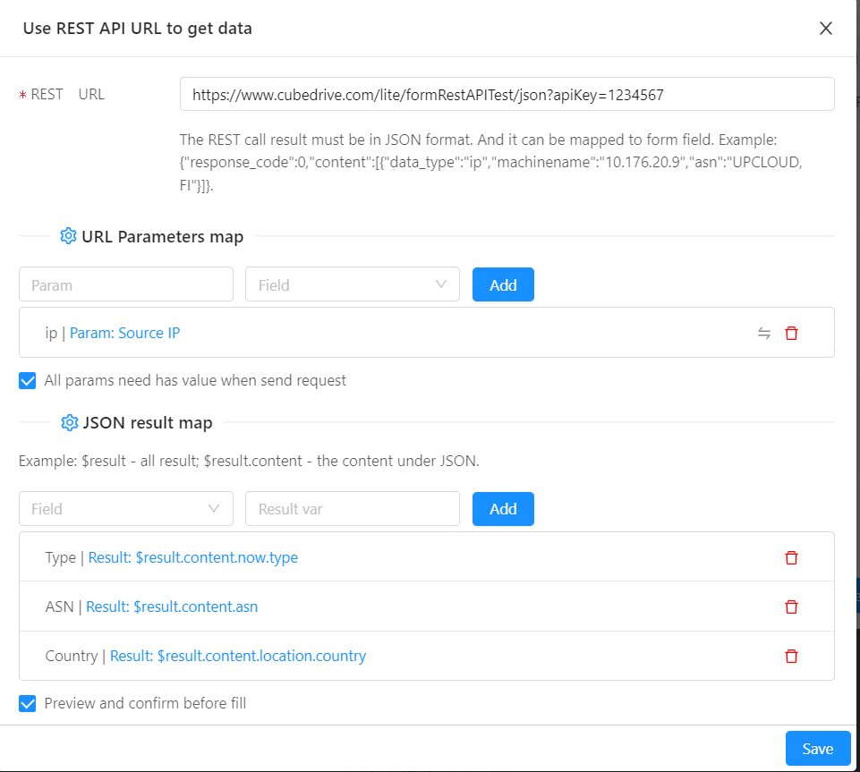Viewport: 860px width, 772px height.
Task: Focus the REST URL input field
Action: point(507,94)
